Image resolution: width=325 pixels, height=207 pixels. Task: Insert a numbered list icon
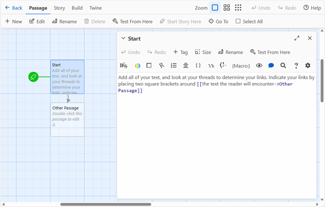(173, 66)
